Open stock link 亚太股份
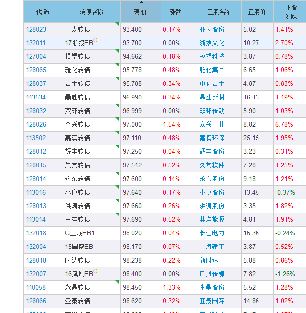306x313 pixels. (x=212, y=29)
